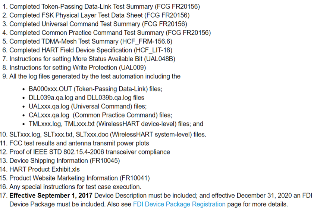Select the IEEE STD 802.15.4-2006 compliance line
317x209 pixels.
tap(90, 152)
